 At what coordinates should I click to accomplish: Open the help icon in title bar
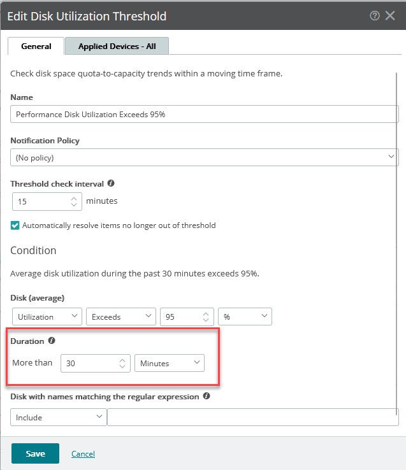tap(375, 15)
